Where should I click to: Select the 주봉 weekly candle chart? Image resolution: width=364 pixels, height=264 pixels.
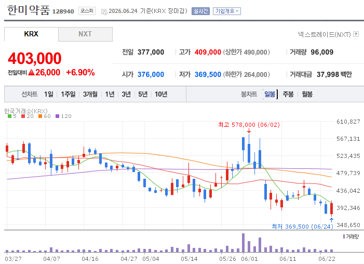click(x=288, y=94)
